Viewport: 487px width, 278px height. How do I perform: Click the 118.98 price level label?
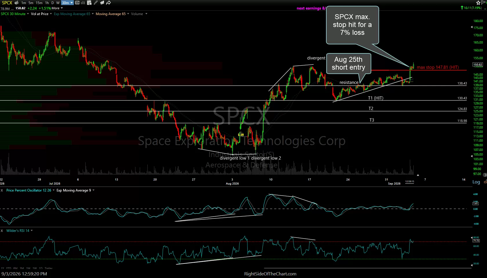462,121
